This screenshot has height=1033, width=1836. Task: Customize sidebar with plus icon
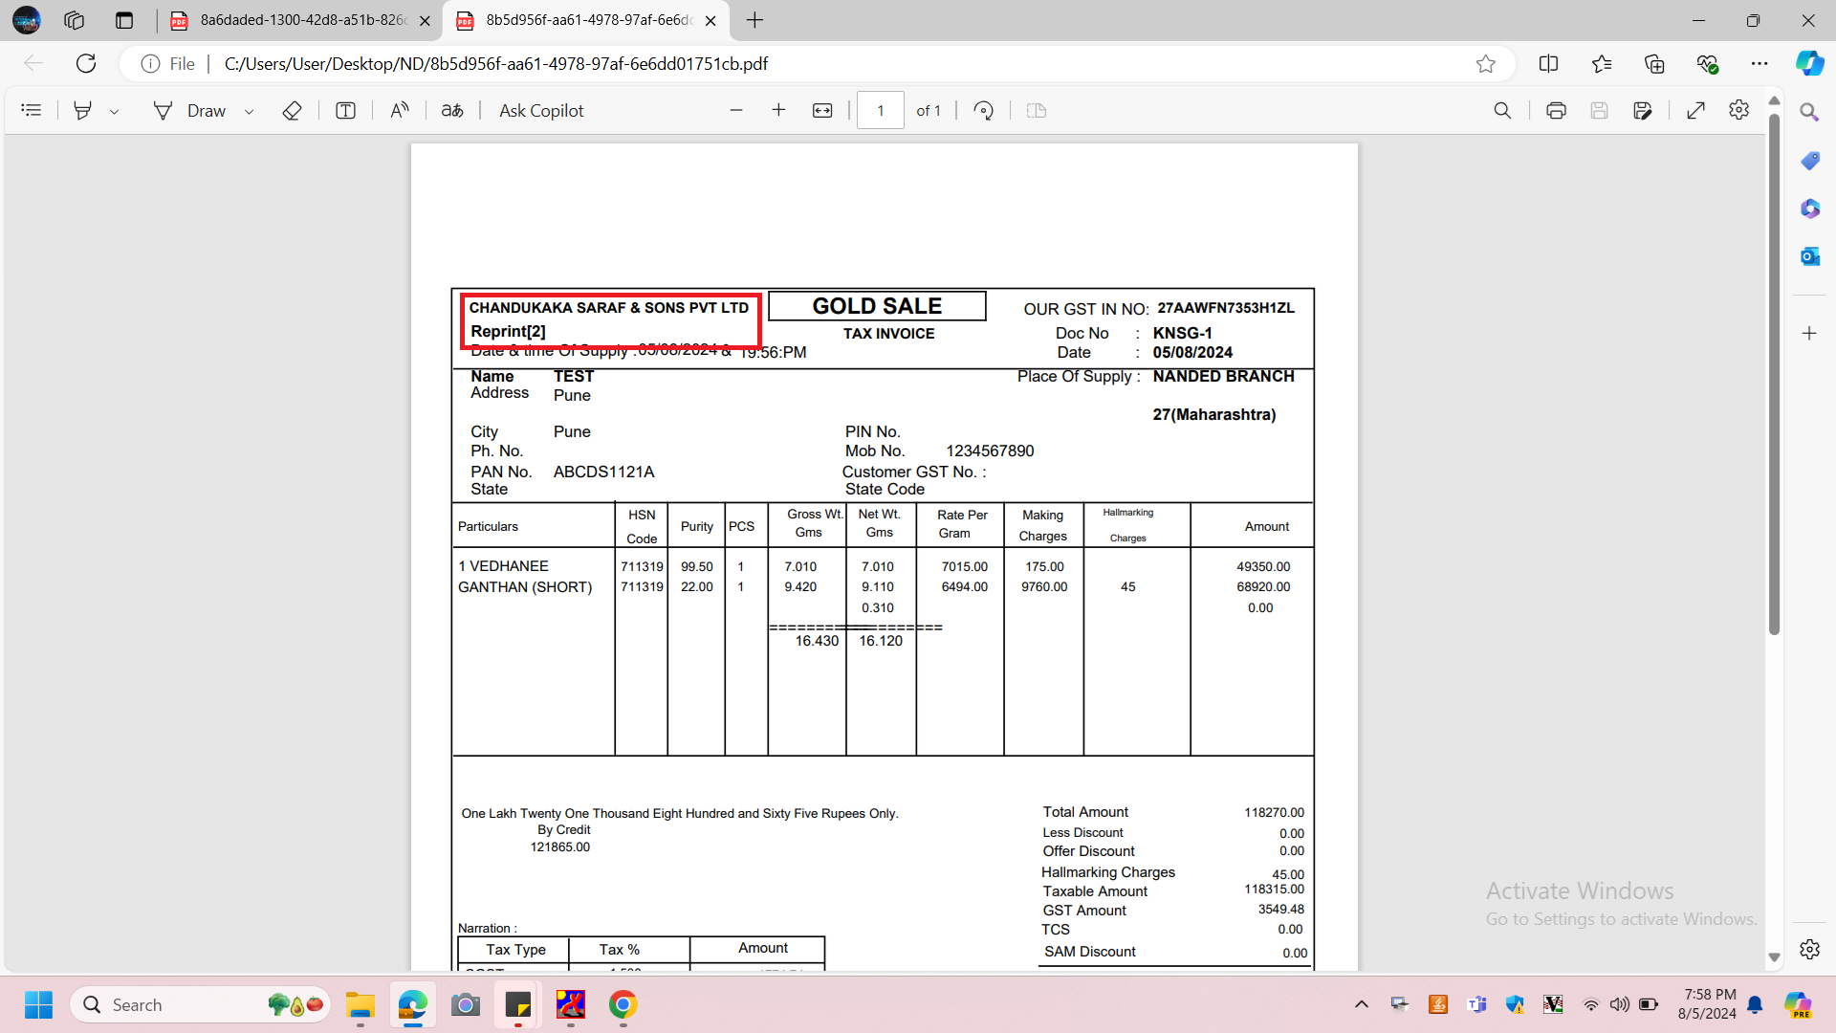[x=1809, y=334]
